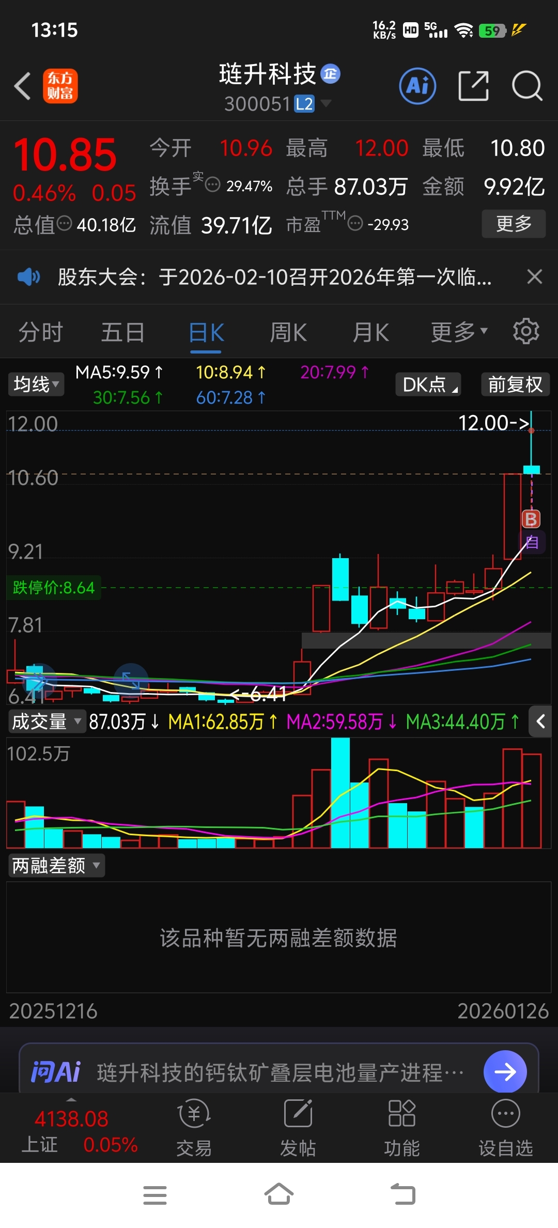Open chart settings gear icon
558x1228 pixels.
coord(526,331)
